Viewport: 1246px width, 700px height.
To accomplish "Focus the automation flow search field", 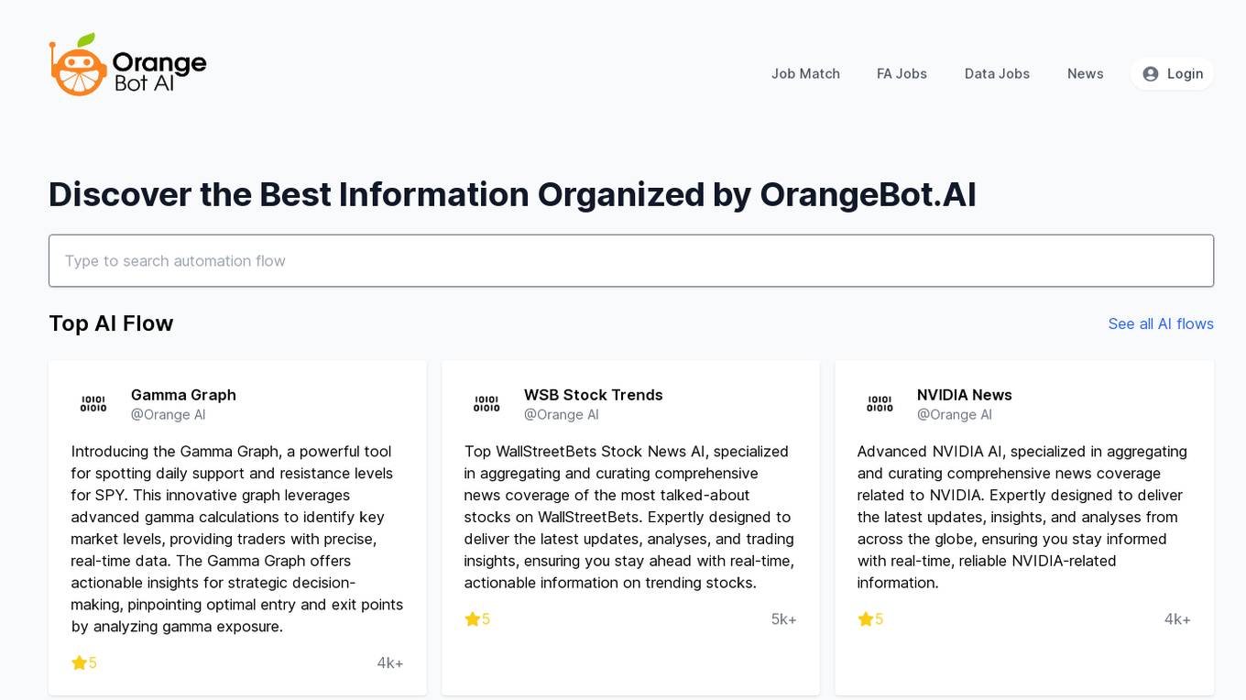I will [x=631, y=261].
